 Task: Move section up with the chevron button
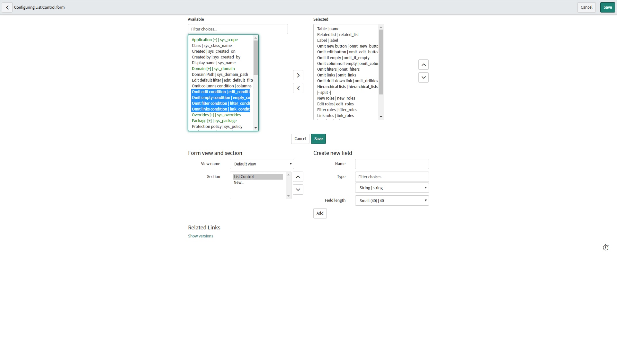[298, 177]
